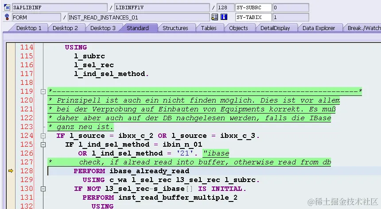The width and height of the screenshot is (381, 209).
Task: Click variable l_subrc on line 115
Action: [89, 56]
